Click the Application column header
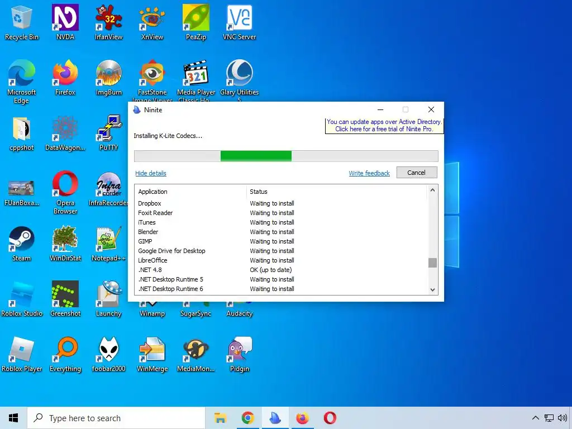The width and height of the screenshot is (572, 429). point(191,192)
